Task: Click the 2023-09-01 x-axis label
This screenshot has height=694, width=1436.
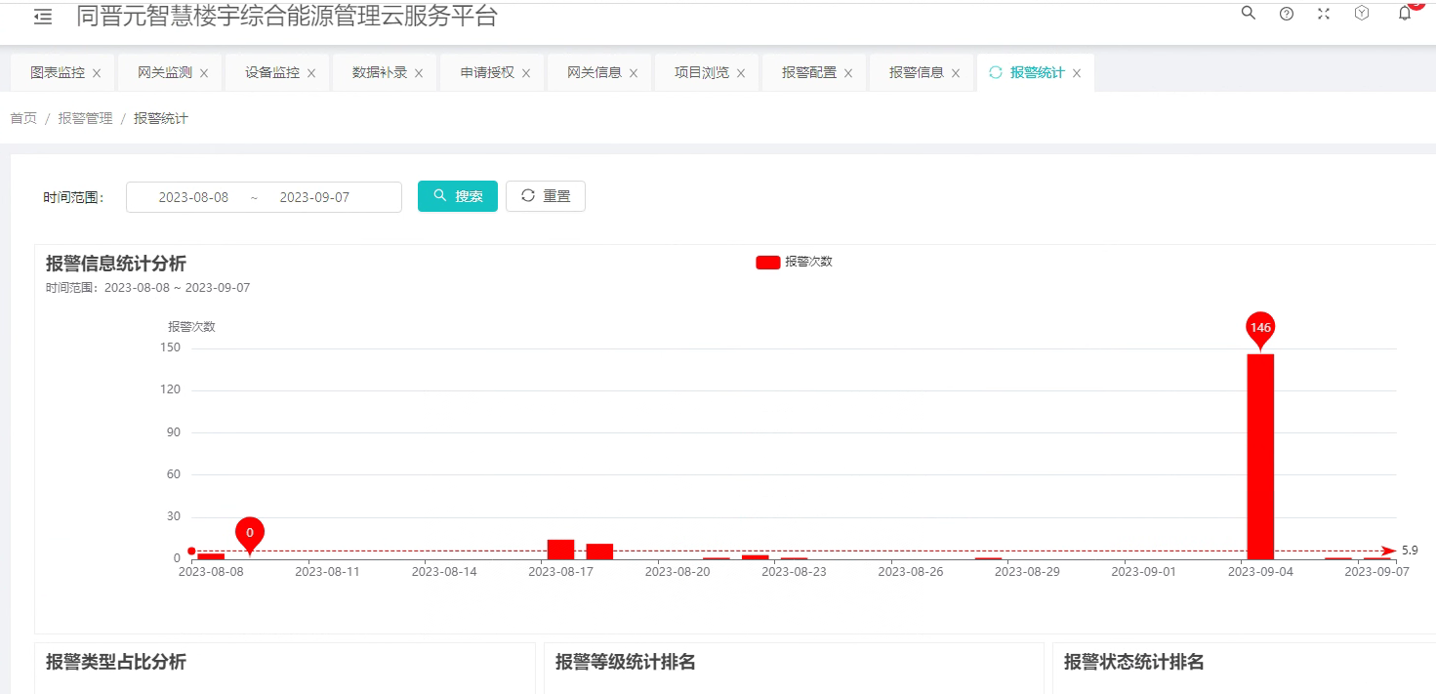Action: (1144, 572)
